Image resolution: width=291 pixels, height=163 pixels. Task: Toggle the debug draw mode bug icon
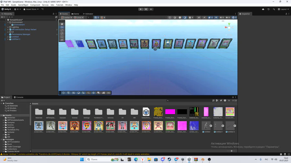(x=190, y=18)
